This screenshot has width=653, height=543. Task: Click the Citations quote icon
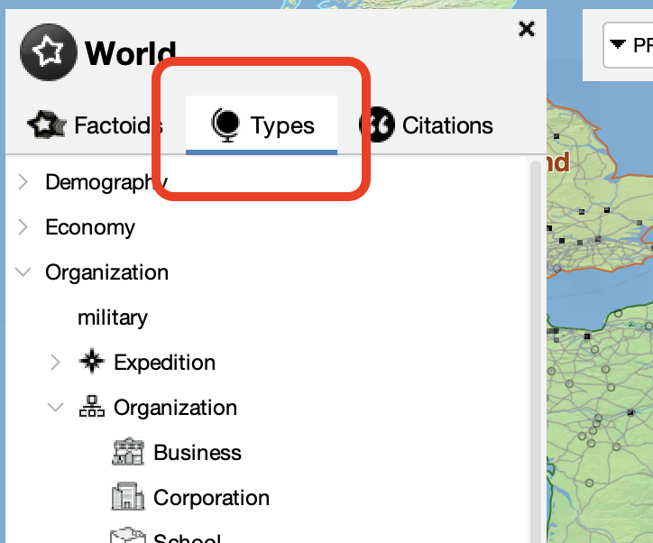[377, 124]
